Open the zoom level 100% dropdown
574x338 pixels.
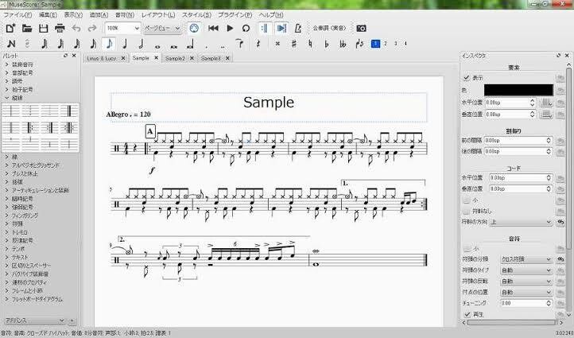coord(122,28)
